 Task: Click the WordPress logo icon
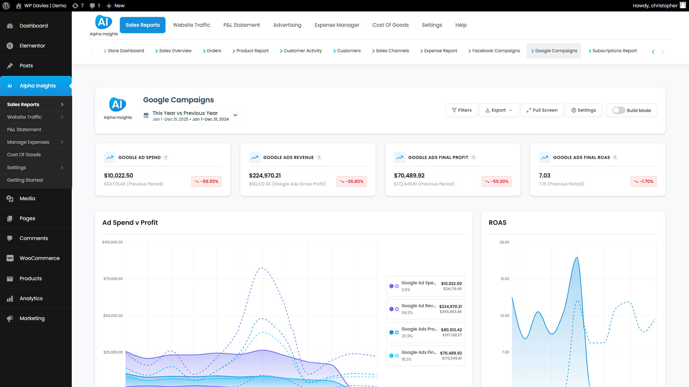pyautogui.click(x=6, y=6)
